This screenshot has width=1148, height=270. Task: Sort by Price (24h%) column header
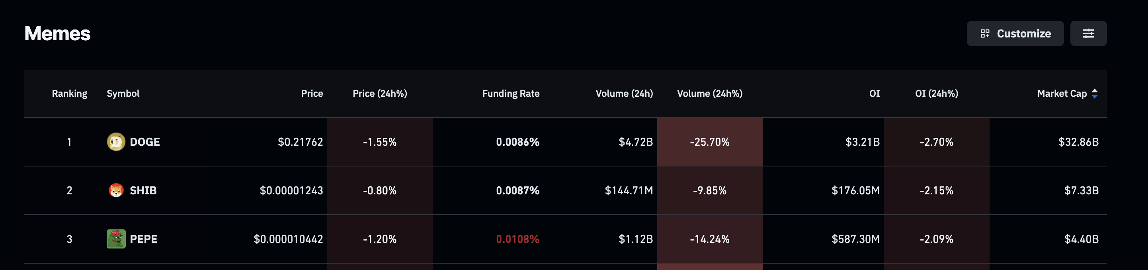click(380, 94)
